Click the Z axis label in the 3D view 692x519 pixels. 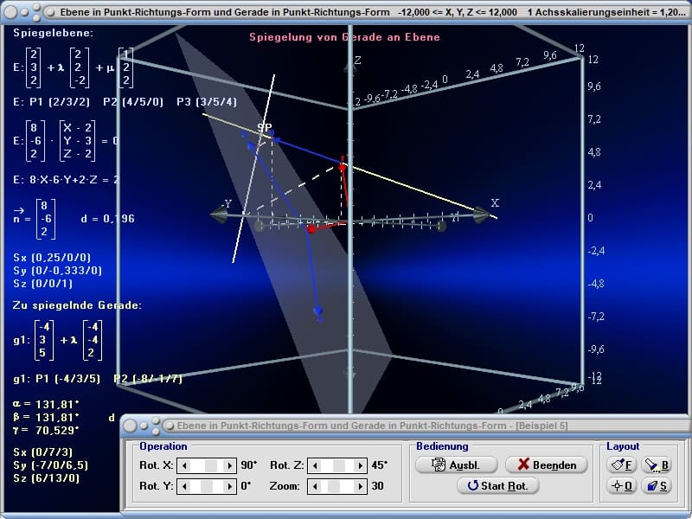point(357,61)
